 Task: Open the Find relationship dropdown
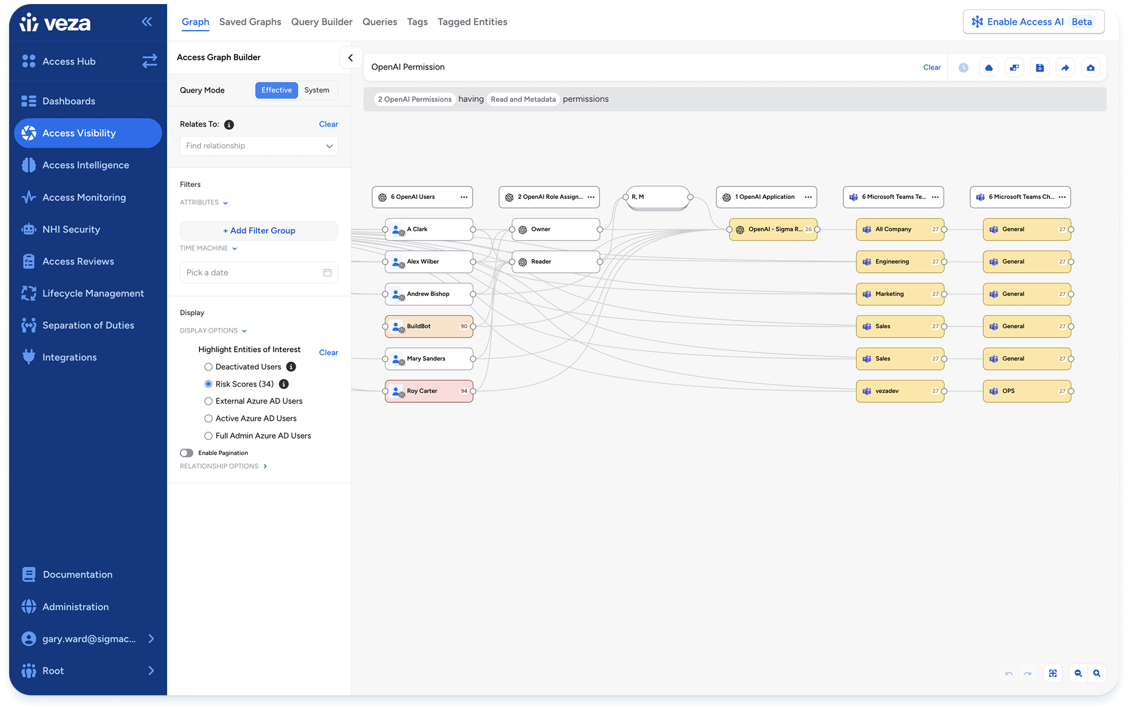[x=259, y=146]
